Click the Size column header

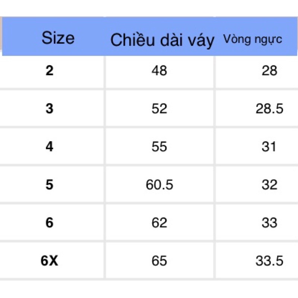click(58, 38)
